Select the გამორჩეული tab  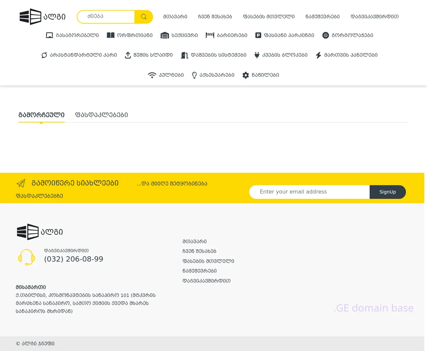(x=41, y=115)
